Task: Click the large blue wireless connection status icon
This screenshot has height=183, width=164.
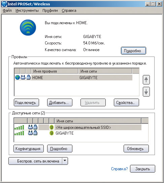Action: [x=28, y=28]
